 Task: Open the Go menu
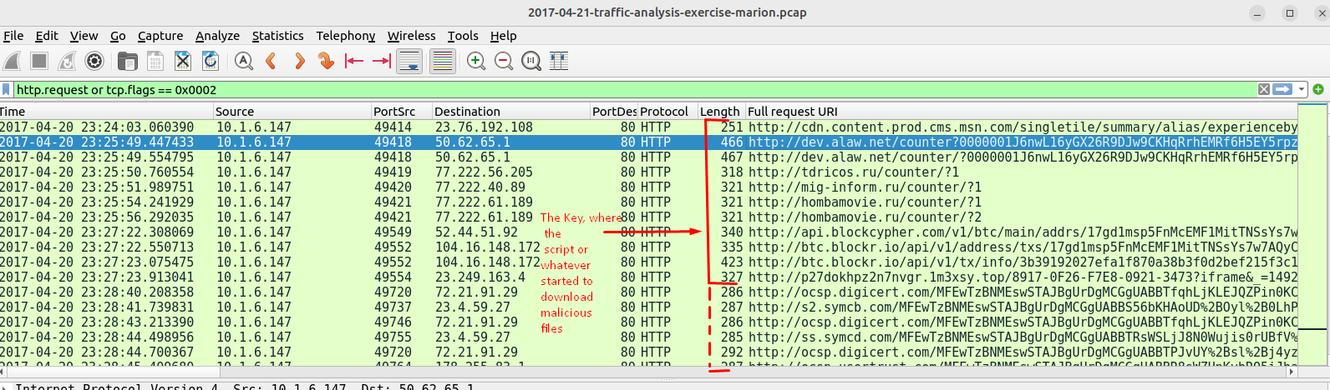[x=118, y=36]
